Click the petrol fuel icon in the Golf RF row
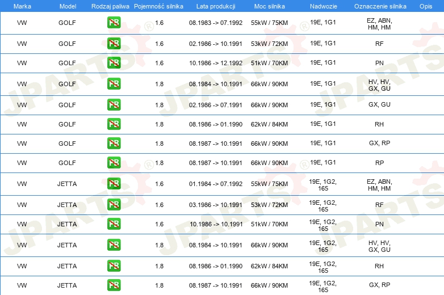Screen dimensions: 444x295 114,44
